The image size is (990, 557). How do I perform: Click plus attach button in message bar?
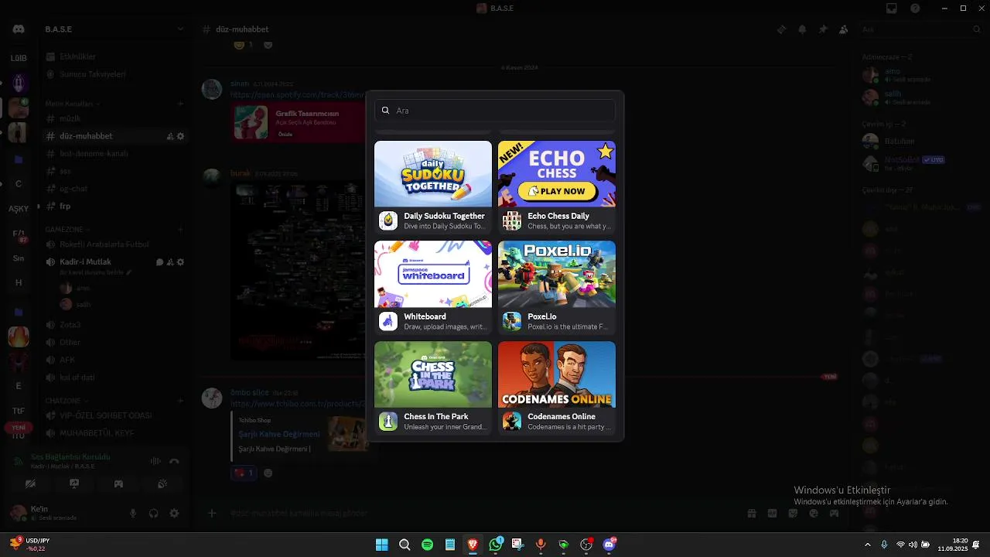tap(212, 513)
